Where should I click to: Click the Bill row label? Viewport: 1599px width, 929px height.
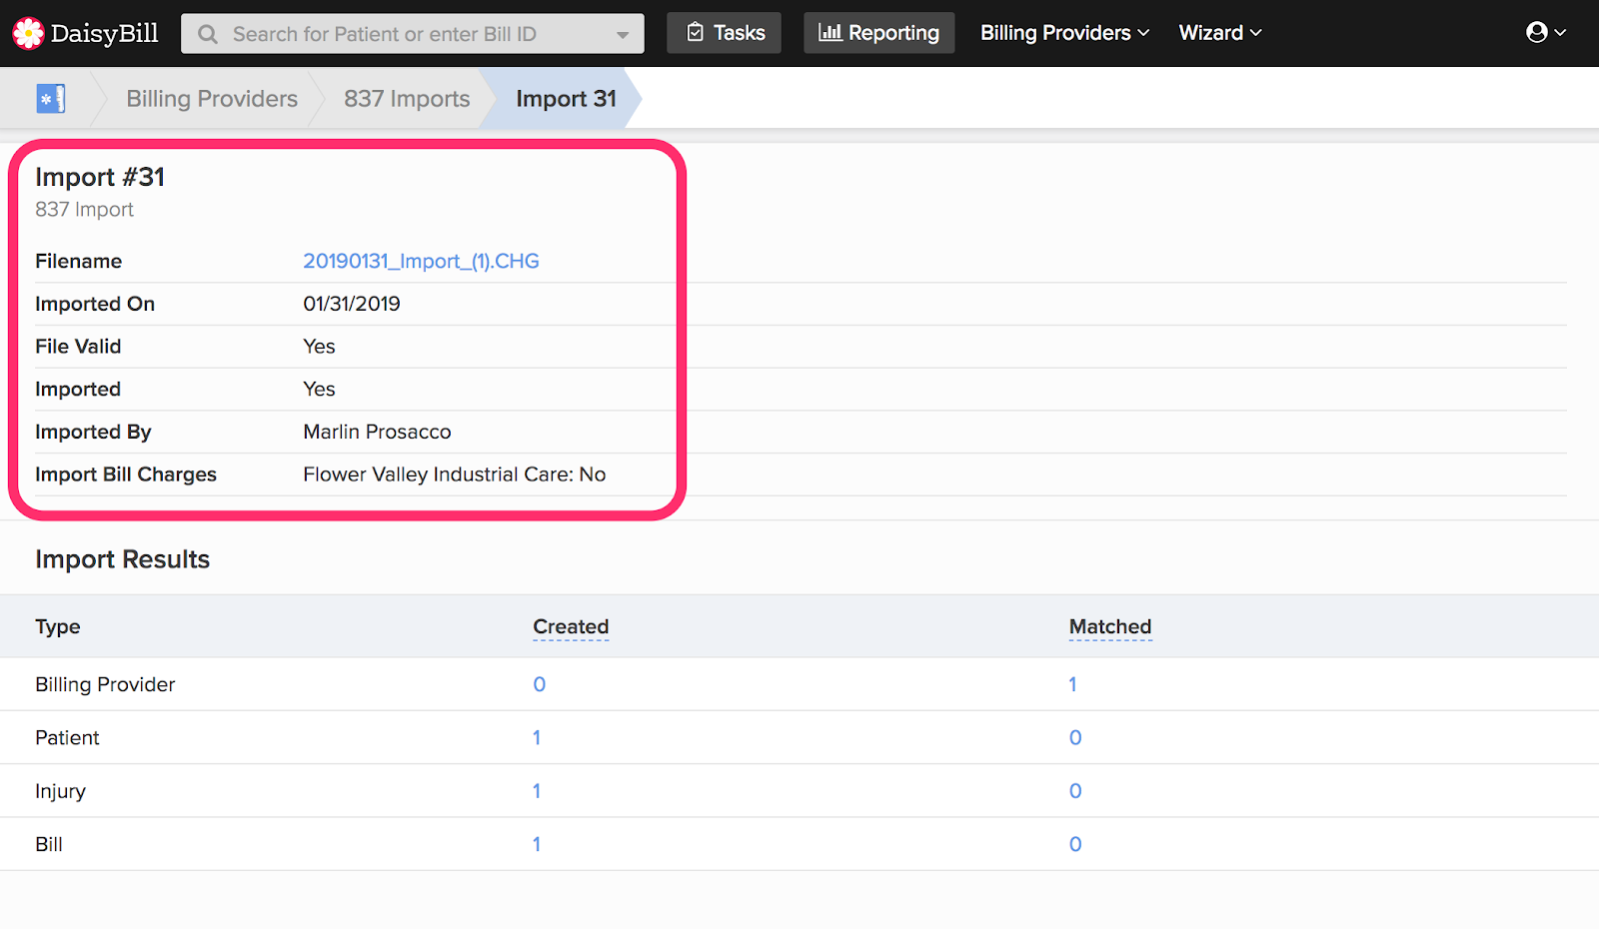[49, 844]
